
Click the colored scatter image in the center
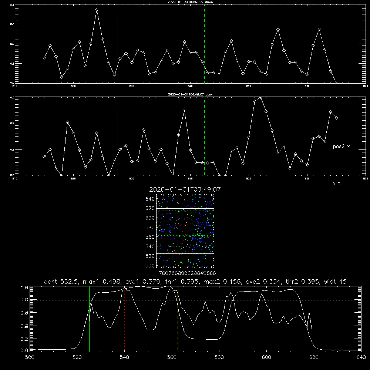185,231
